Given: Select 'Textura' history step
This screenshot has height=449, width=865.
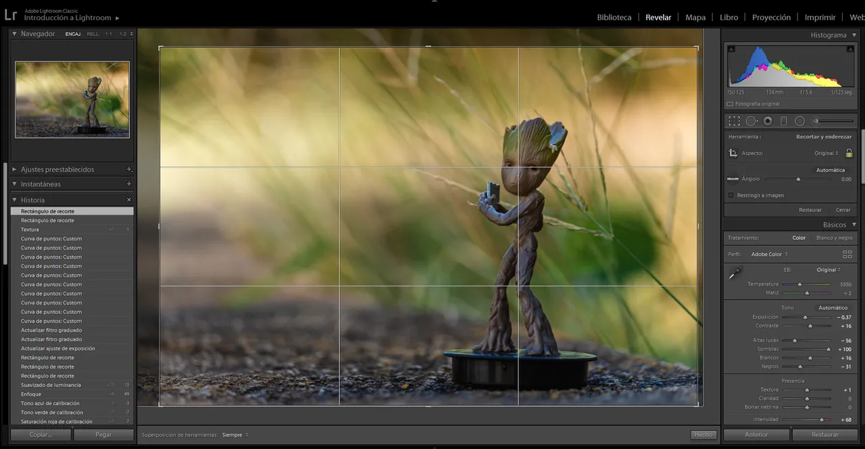Looking at the screenshot, I should [x=72, y=230].
